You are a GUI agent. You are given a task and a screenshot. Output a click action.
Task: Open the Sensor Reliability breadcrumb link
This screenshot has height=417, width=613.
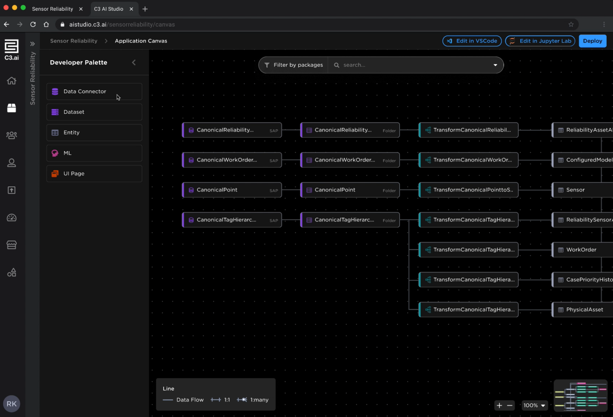73,41
